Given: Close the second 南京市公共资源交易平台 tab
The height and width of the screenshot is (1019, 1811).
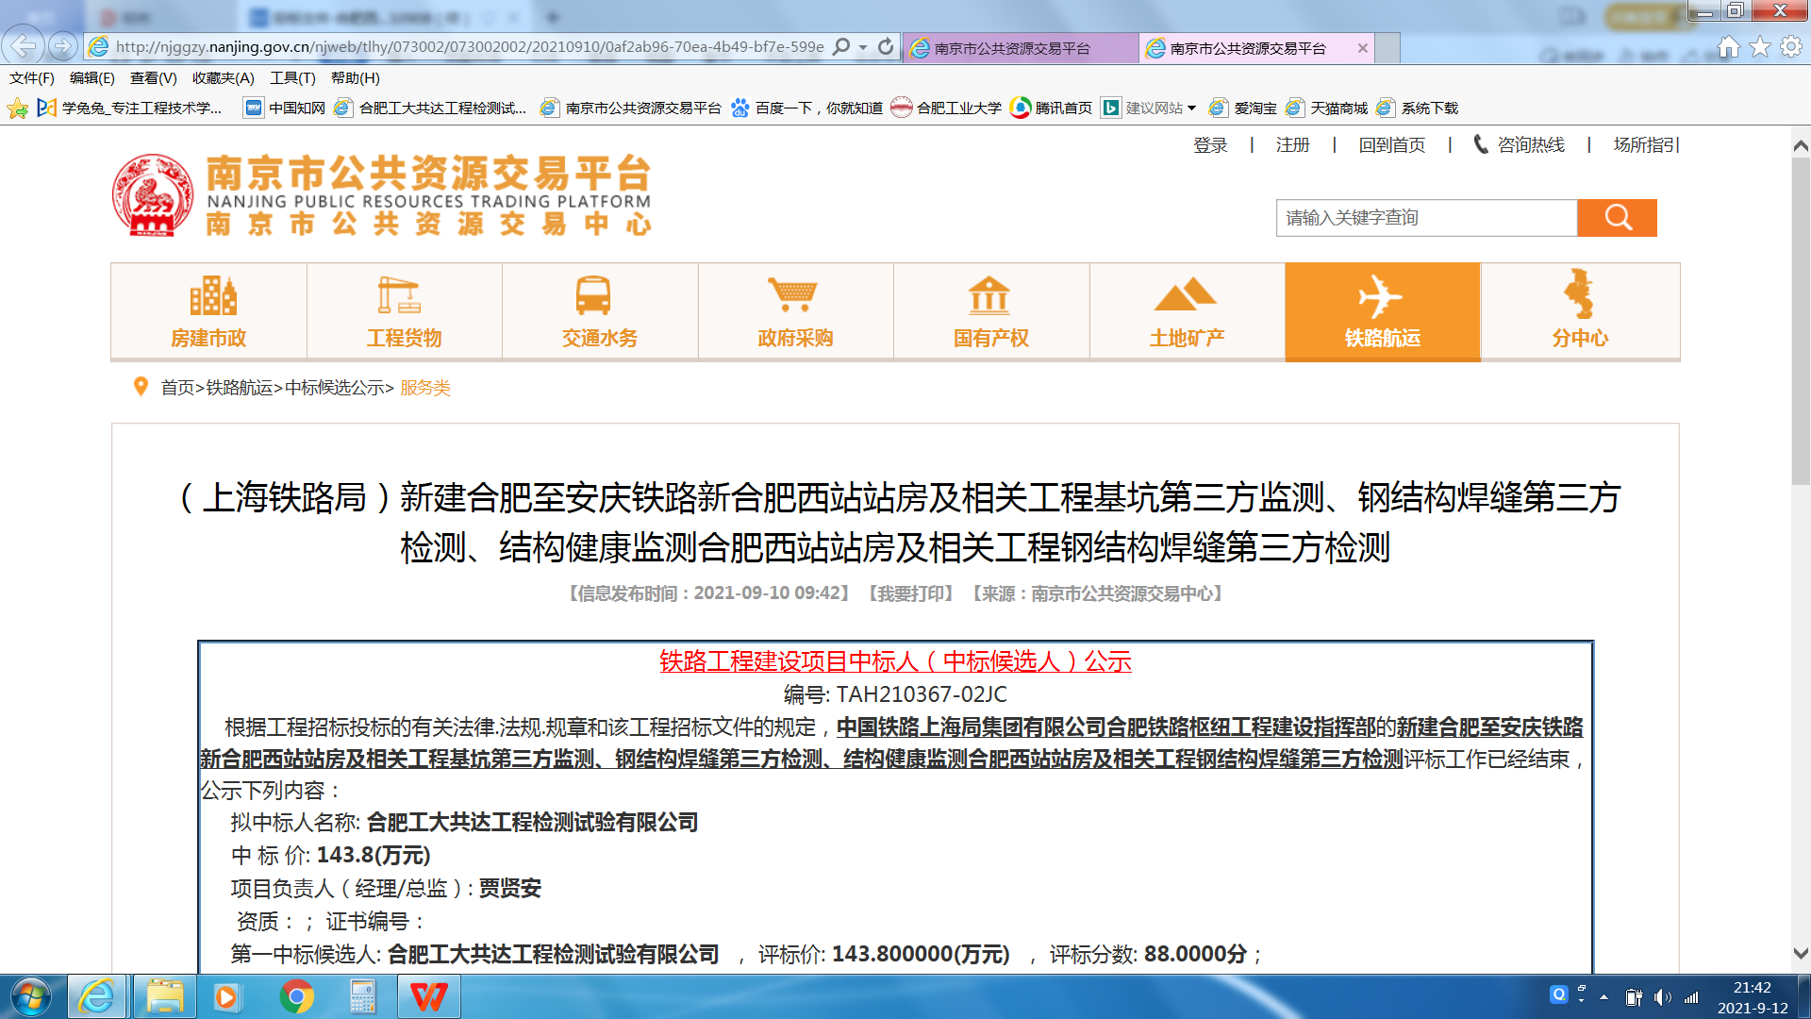Looking at the screenshot, I should 1362,48.
